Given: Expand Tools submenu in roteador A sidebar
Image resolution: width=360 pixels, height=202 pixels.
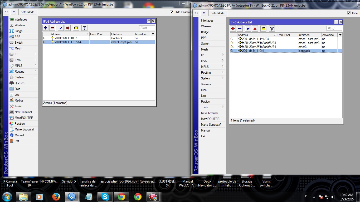Looking at the screenshot, I should 23,106.
